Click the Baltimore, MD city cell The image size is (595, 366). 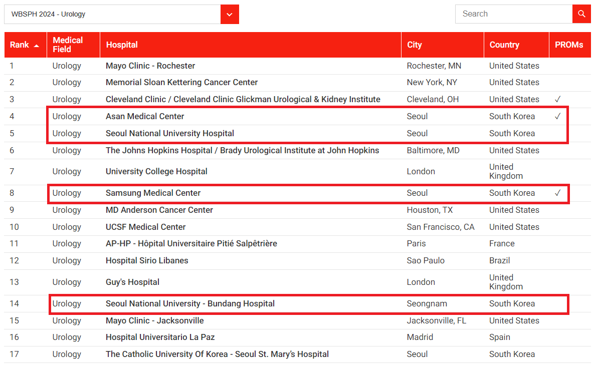(433, 150)
